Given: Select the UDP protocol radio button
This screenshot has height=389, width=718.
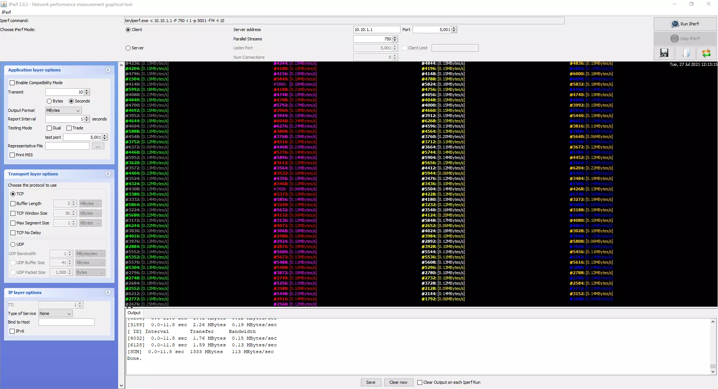Looking at the screenshot, I should [13, 244].
